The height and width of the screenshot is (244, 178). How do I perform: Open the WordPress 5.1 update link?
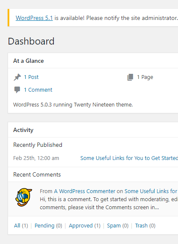coord(34,18)
